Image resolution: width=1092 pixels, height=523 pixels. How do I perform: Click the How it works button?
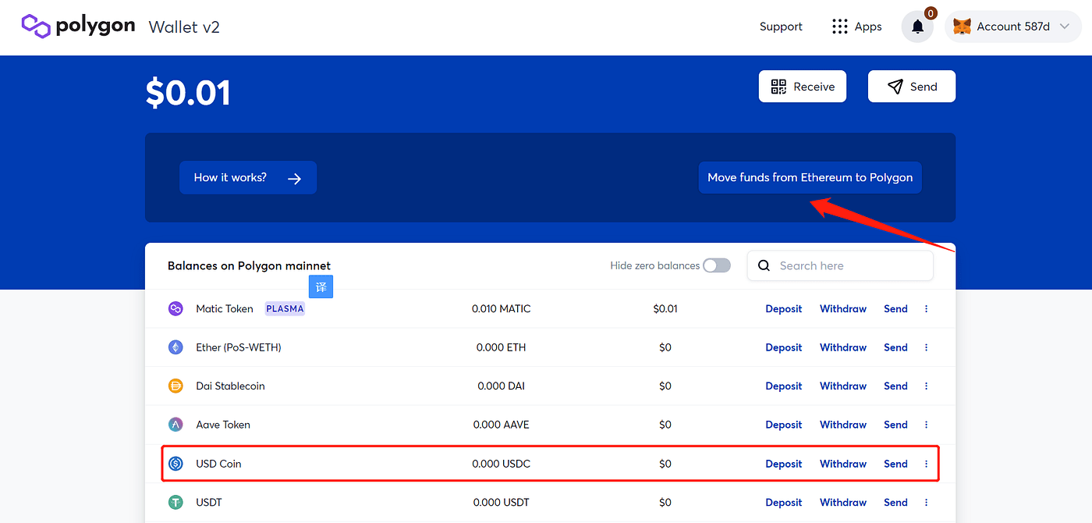[247, 177]
